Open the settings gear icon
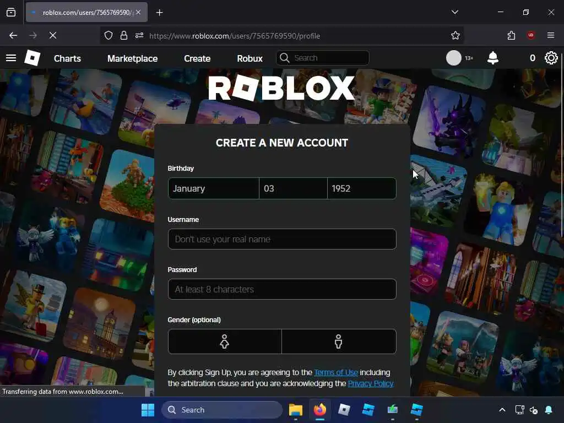The width and height of the screenshot is (564, 423). (x=551, y=58)
